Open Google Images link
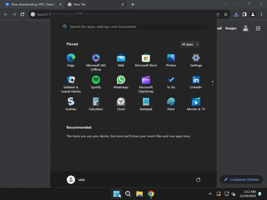Image resolution: width=267 pixels, height=200 pixels. pos(231,28)
